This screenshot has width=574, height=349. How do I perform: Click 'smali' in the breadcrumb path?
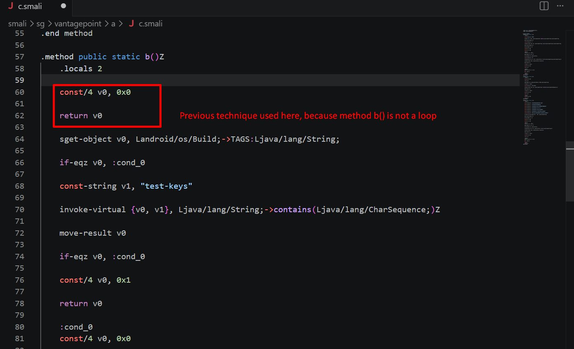[x=17, y=23]
